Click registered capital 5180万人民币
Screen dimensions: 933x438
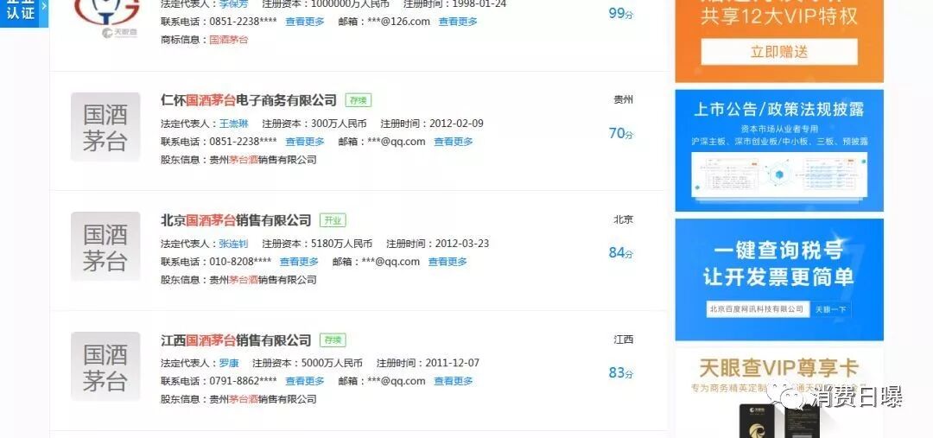point(341,244)
